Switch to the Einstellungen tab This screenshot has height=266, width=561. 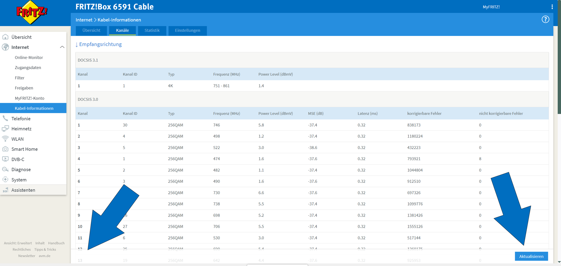[187, 30]
